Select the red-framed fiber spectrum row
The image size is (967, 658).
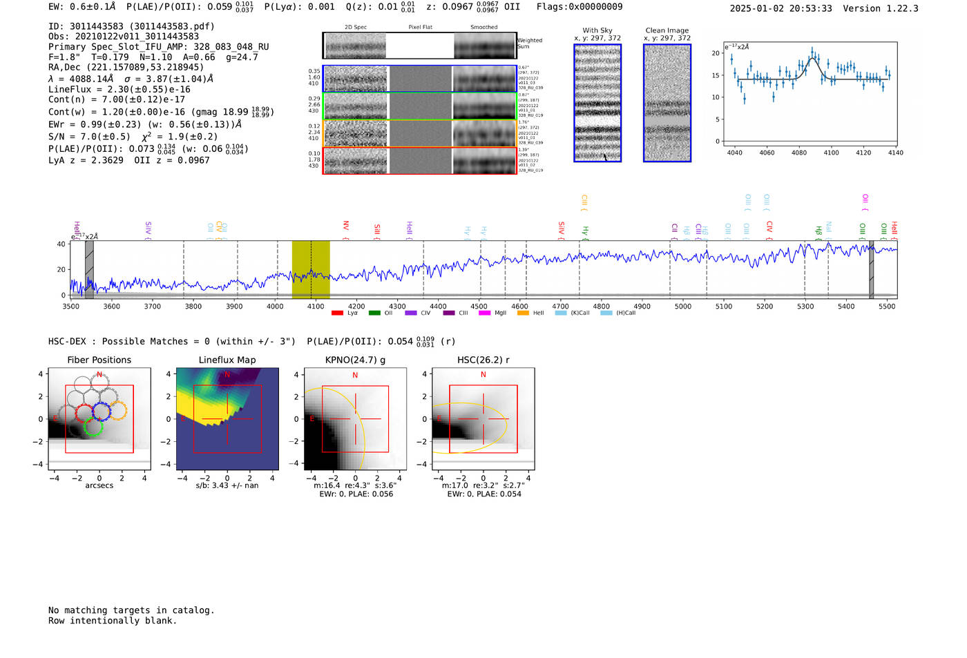[420, 161]
